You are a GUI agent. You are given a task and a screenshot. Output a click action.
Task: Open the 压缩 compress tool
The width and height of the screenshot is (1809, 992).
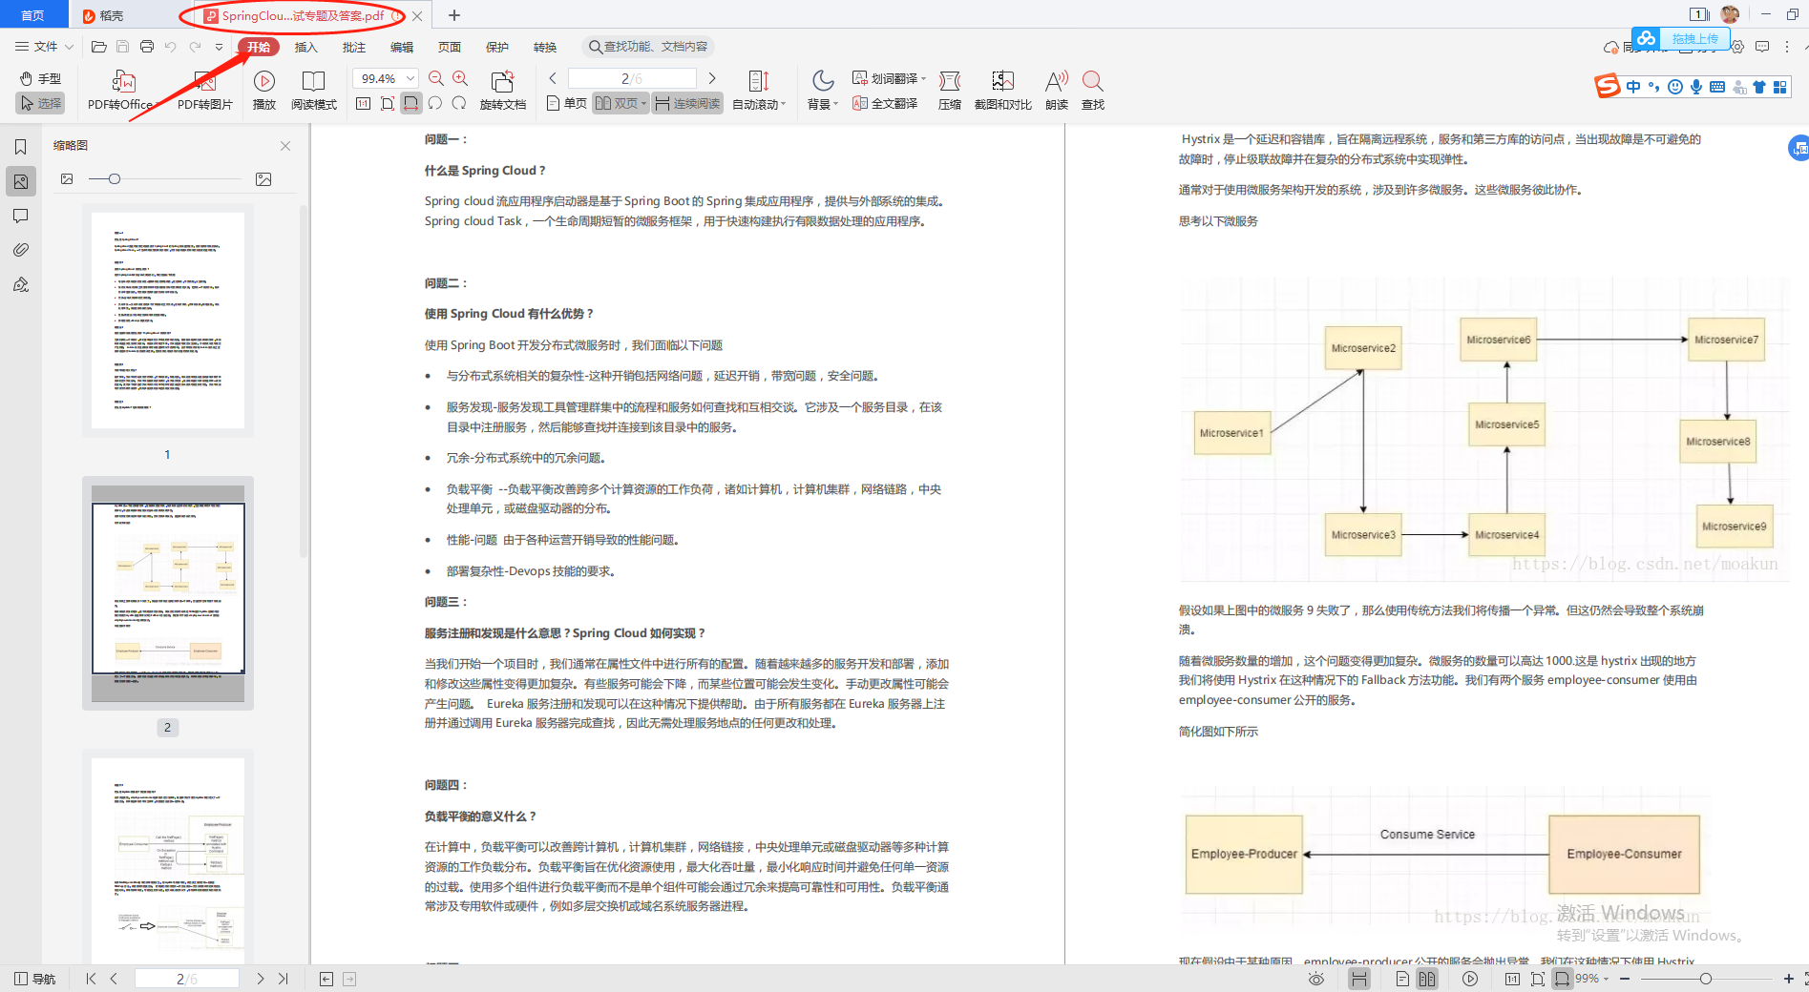950,91
